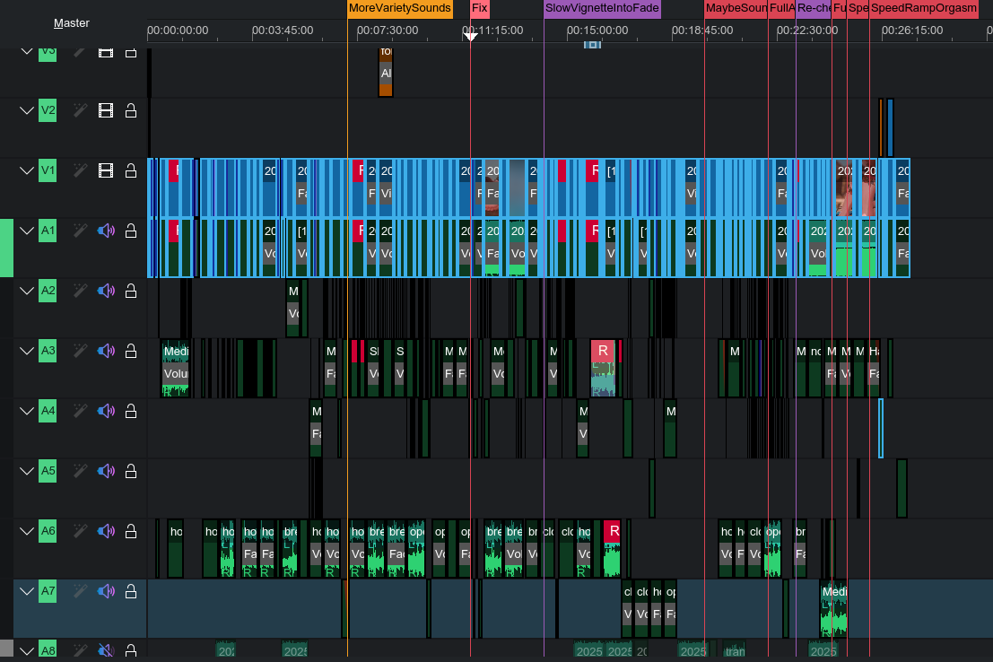This screenshot has width=993, height=662.
Task: Collapse track V1 with its chevron
Action: (27, 171)
